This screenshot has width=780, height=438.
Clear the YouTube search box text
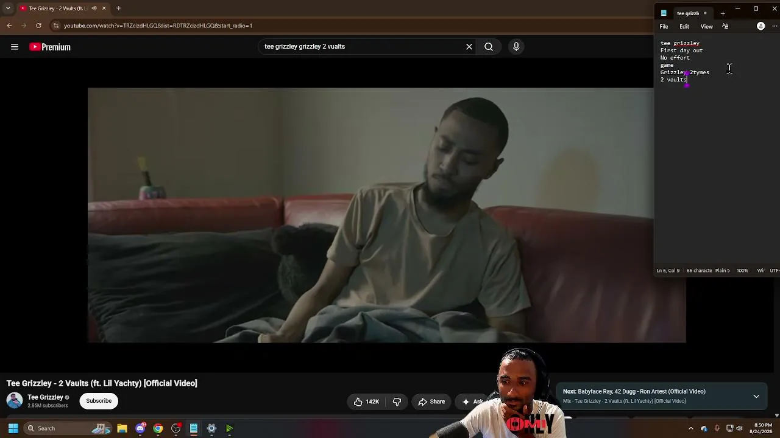[469, 46]
